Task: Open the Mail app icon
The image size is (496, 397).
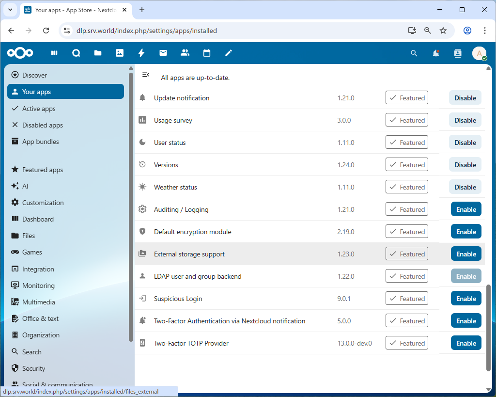Action: coord(163,53)
